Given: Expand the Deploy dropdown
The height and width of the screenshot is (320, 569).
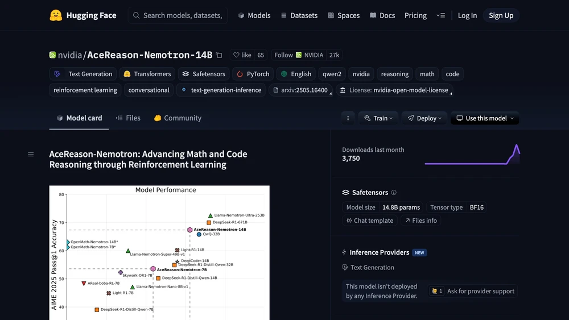Looking at the screenshot, I should point(424,118).
